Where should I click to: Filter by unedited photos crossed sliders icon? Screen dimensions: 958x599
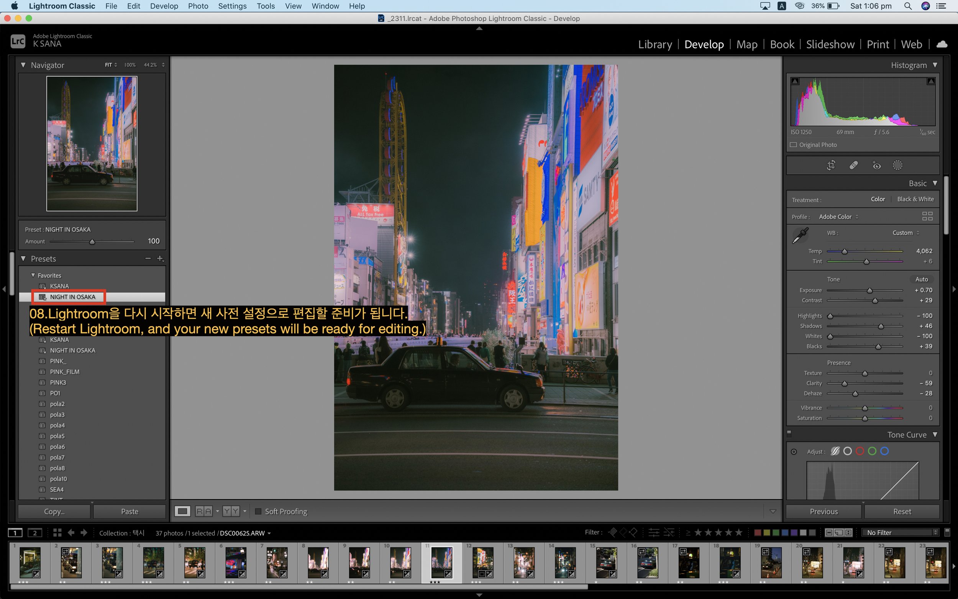coord(669,532)
